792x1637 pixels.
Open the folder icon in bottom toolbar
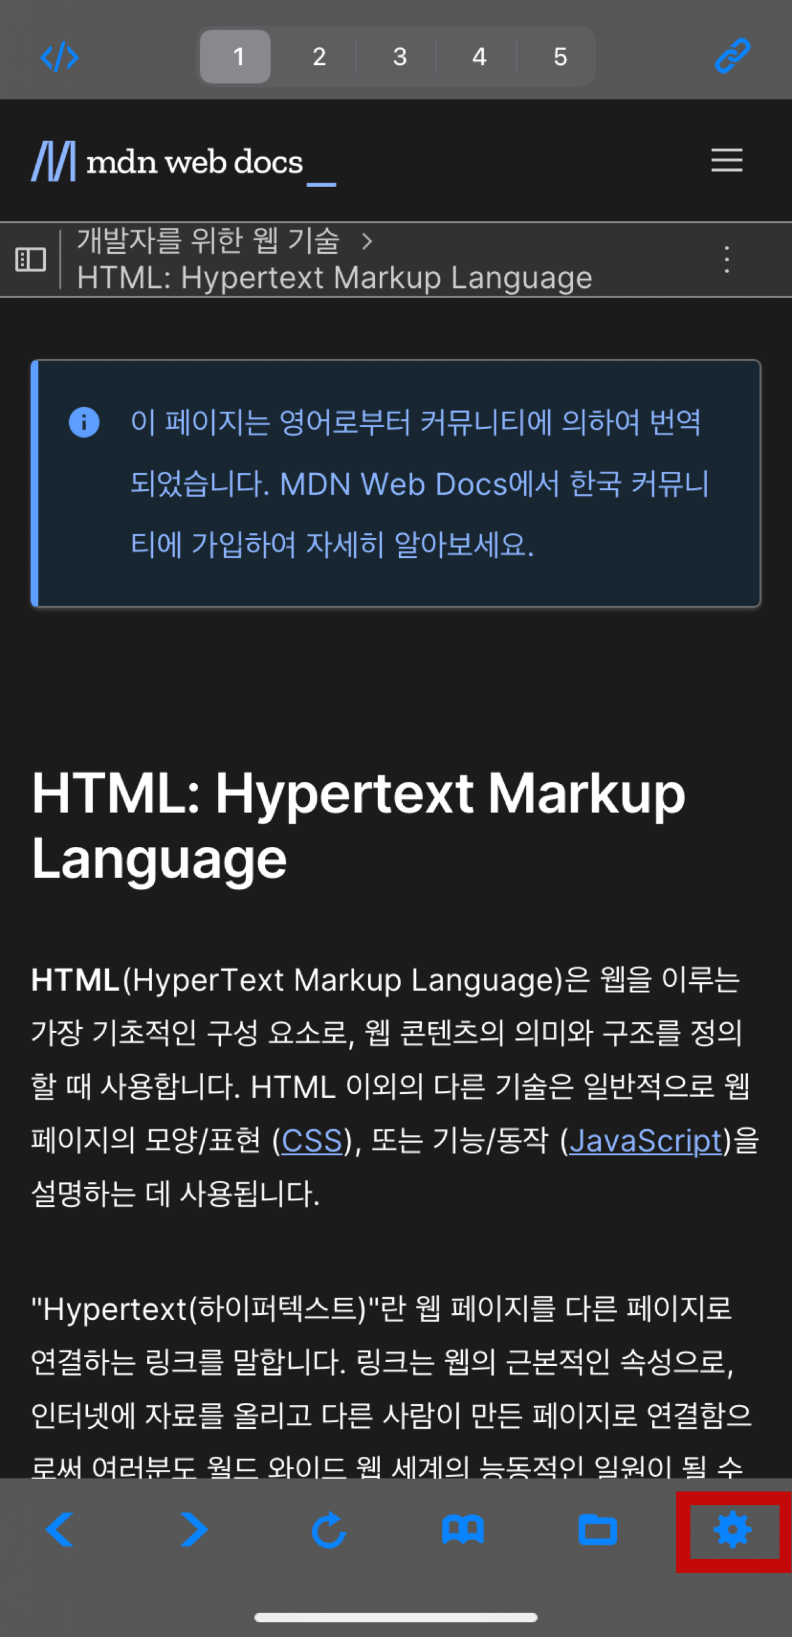pos(598,1530)
